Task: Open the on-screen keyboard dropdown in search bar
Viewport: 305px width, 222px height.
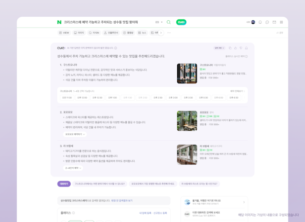Action: point(158,22)
